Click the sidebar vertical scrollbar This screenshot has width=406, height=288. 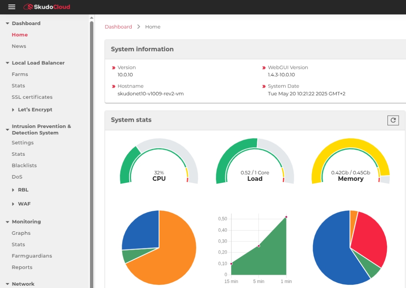(x=92, y=154)
